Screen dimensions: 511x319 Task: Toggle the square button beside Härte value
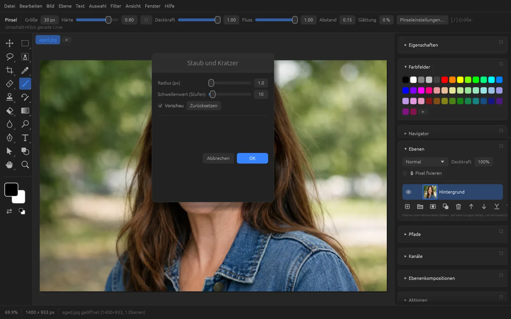146,20
